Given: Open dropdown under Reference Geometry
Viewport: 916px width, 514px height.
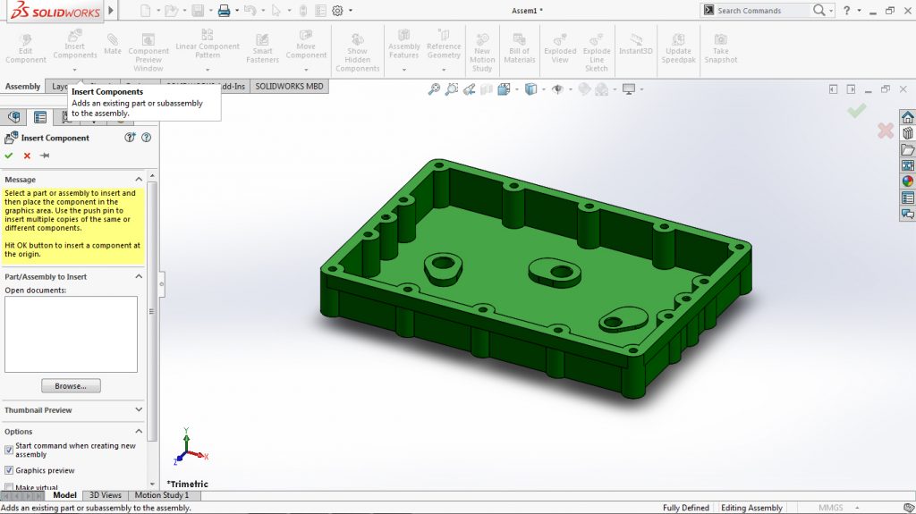Looking at the screenshot, I should point(444,70).
